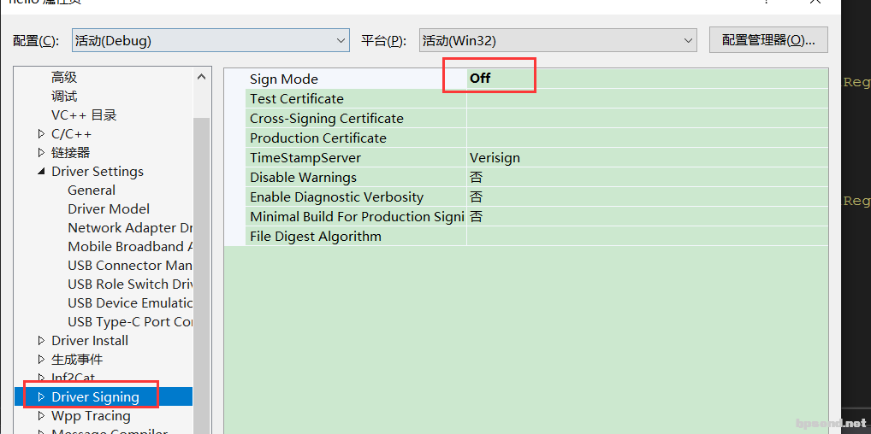Select the Network Adapter Driver item
This screenshot has width=871, height=434.
tap(130, 227)
